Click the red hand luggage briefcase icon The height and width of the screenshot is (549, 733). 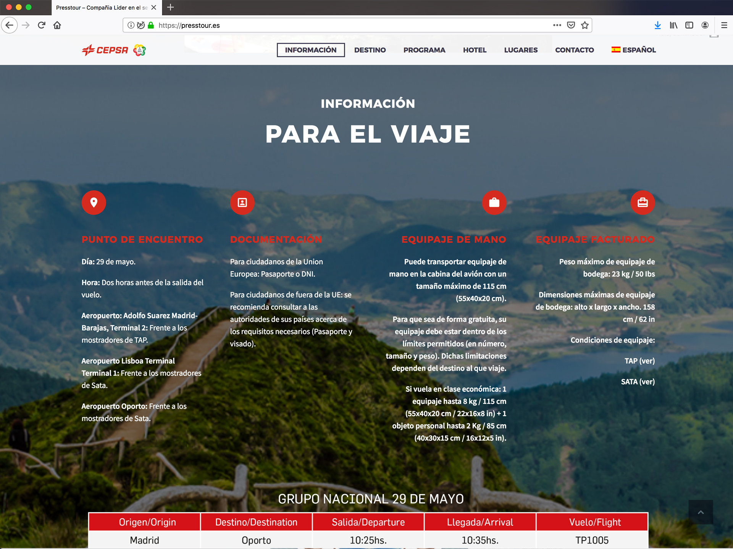pyautogui.click(x=494, y=202)
